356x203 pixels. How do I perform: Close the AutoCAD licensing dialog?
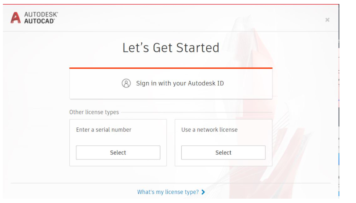point(327,20)
